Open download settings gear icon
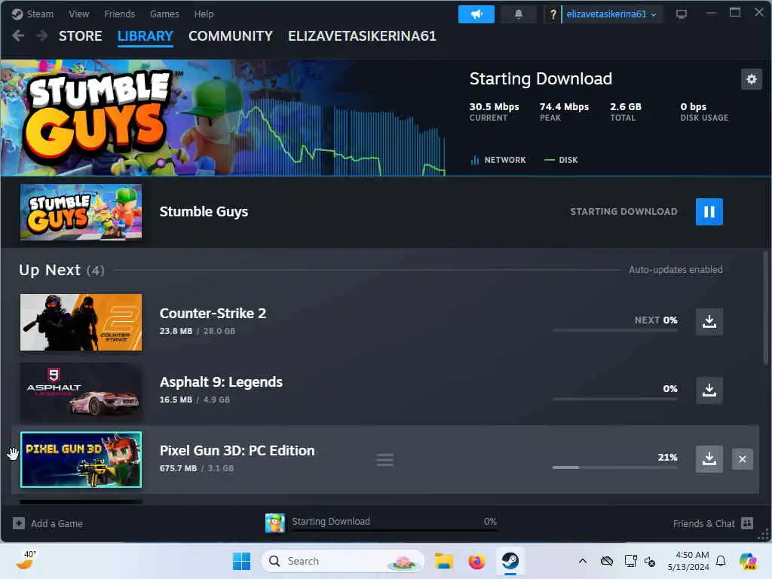This screenshot has height=579, width=772. click(x=752, y=78)
